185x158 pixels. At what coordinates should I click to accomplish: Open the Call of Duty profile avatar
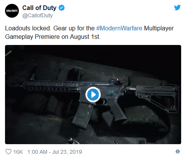pos(12,11)
